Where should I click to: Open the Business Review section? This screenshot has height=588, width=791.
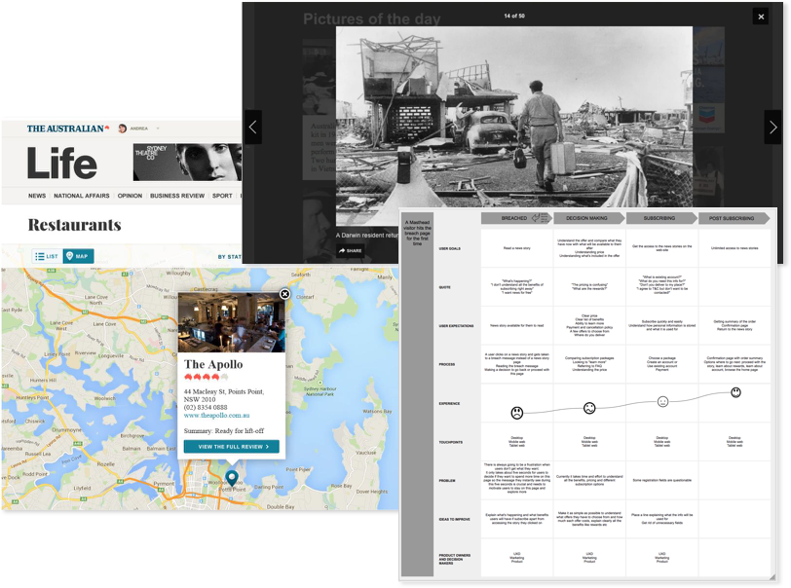177,196
